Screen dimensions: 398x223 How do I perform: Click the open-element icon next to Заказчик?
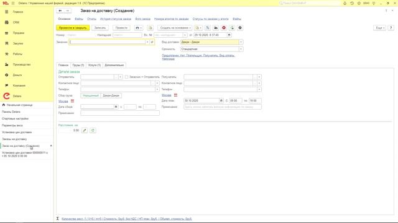(x=152, y=42)
